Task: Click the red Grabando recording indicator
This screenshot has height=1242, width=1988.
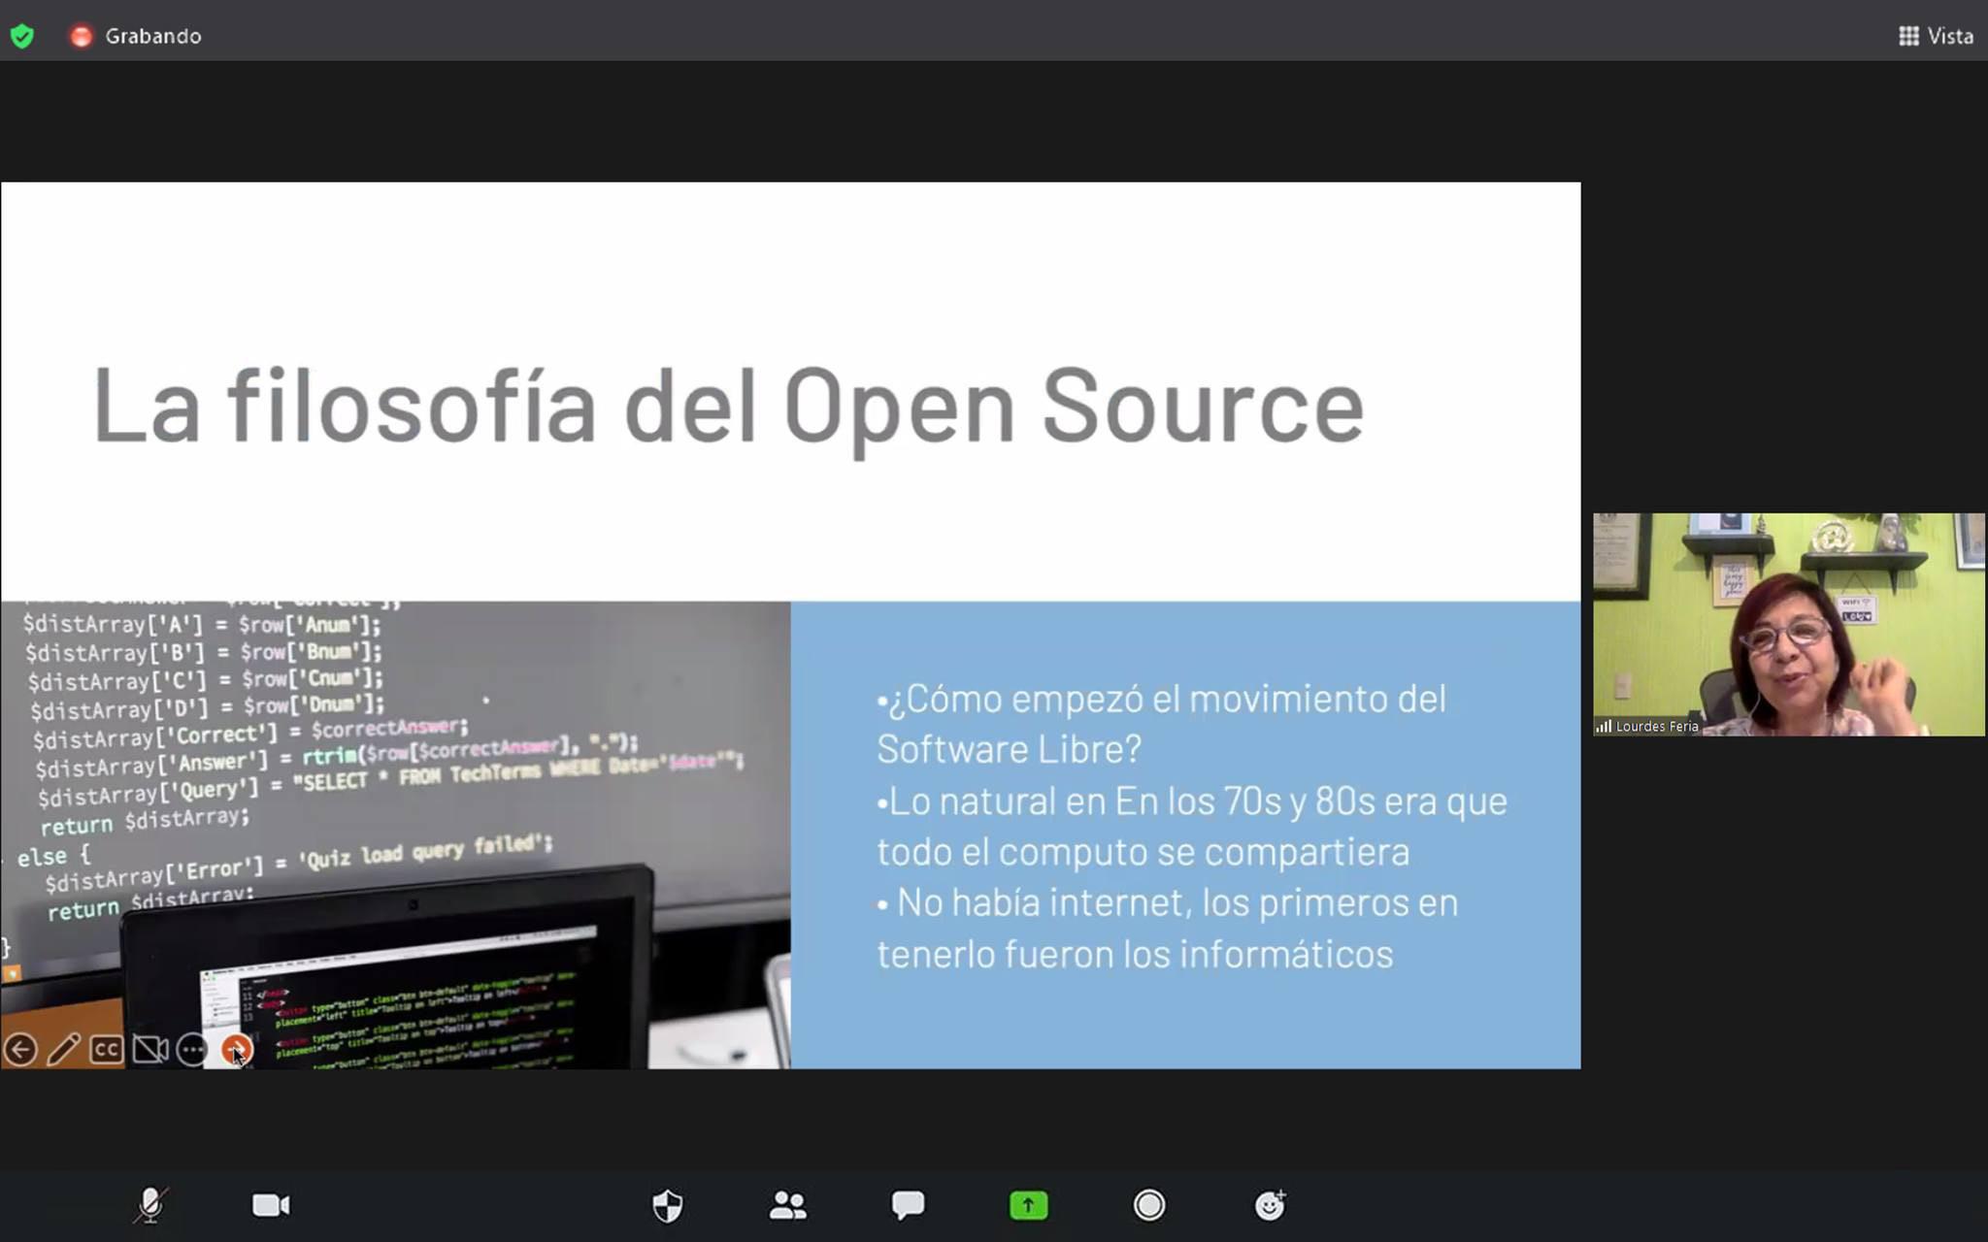Action: point(82,36)
